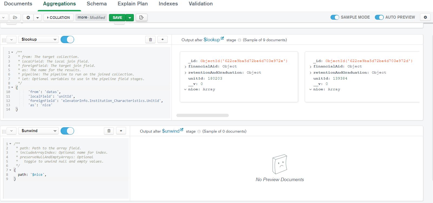Expand financialAid field in first document
Viewport: 433px width, 203px height.
click(x=186, y=67)
